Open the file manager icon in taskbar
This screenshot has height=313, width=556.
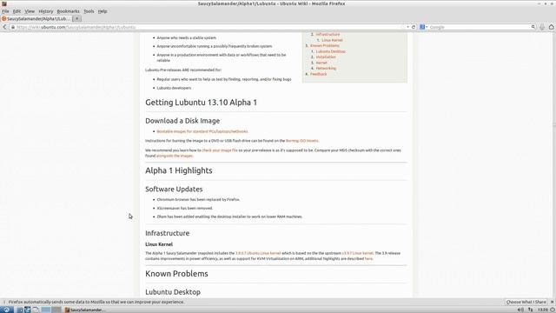pyautogui.click(x=20, y=310)
